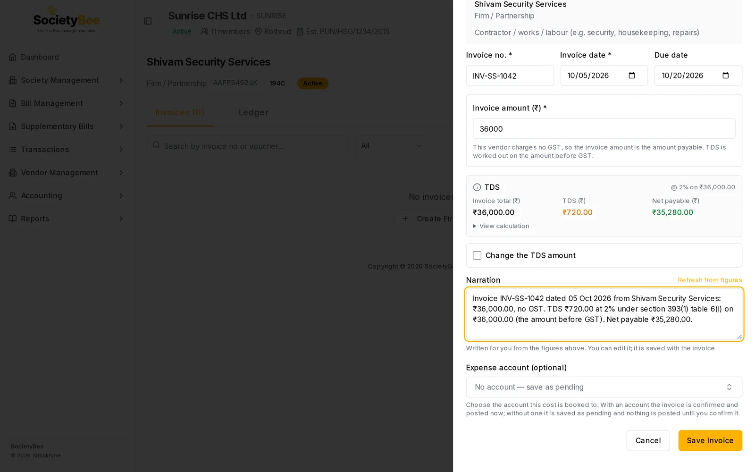Click the Invoice amount input field

pyautogui.click(x=604, y=129)
